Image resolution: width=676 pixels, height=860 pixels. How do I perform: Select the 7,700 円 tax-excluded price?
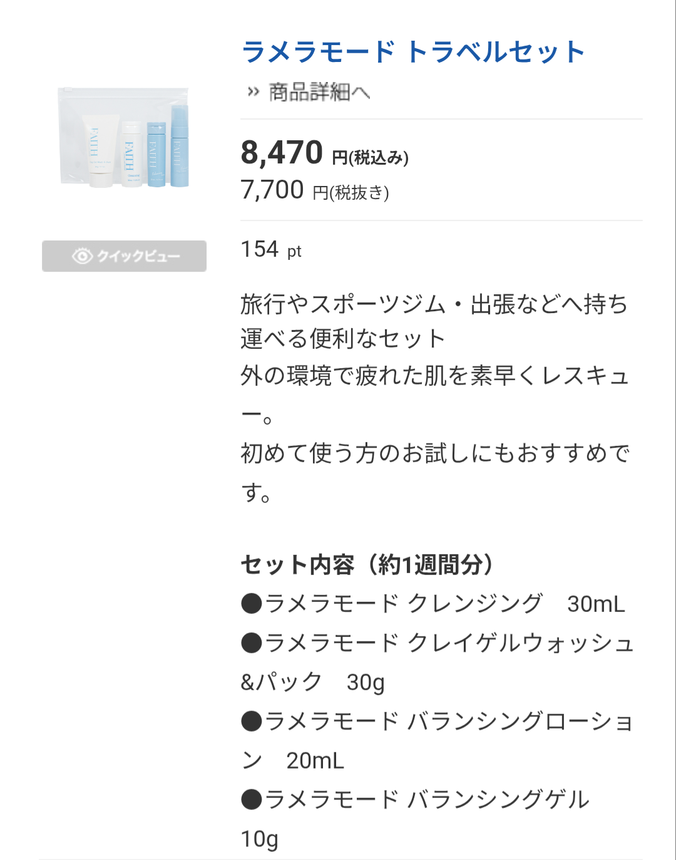click(x=315, y=190)
